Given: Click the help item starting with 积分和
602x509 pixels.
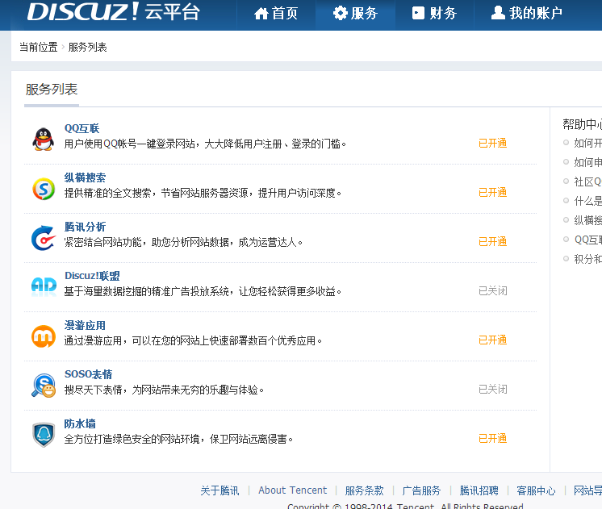Looking at the screenshot, I should (587, 259).
